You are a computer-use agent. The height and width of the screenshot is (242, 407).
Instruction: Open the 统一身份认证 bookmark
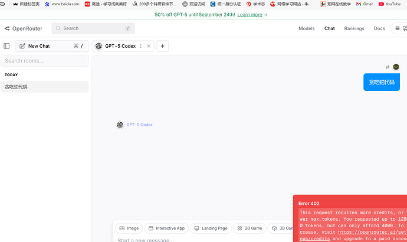[226, 4]
